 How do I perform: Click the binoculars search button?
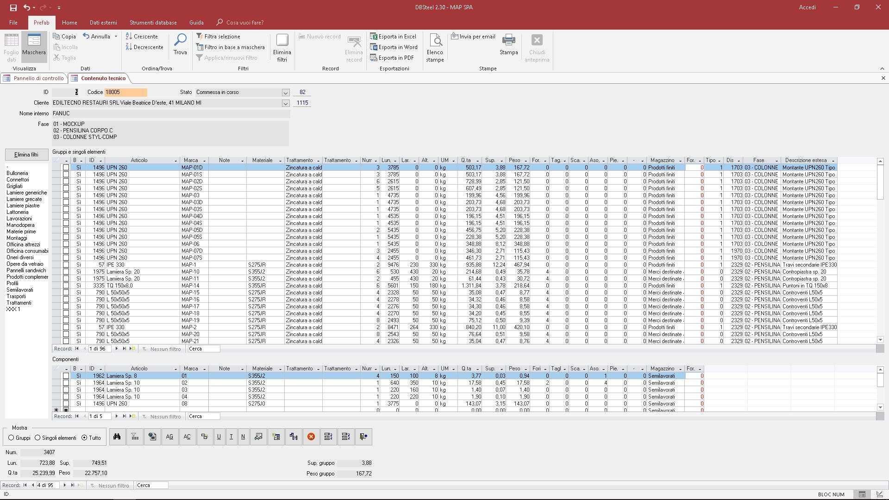point(117,437)
